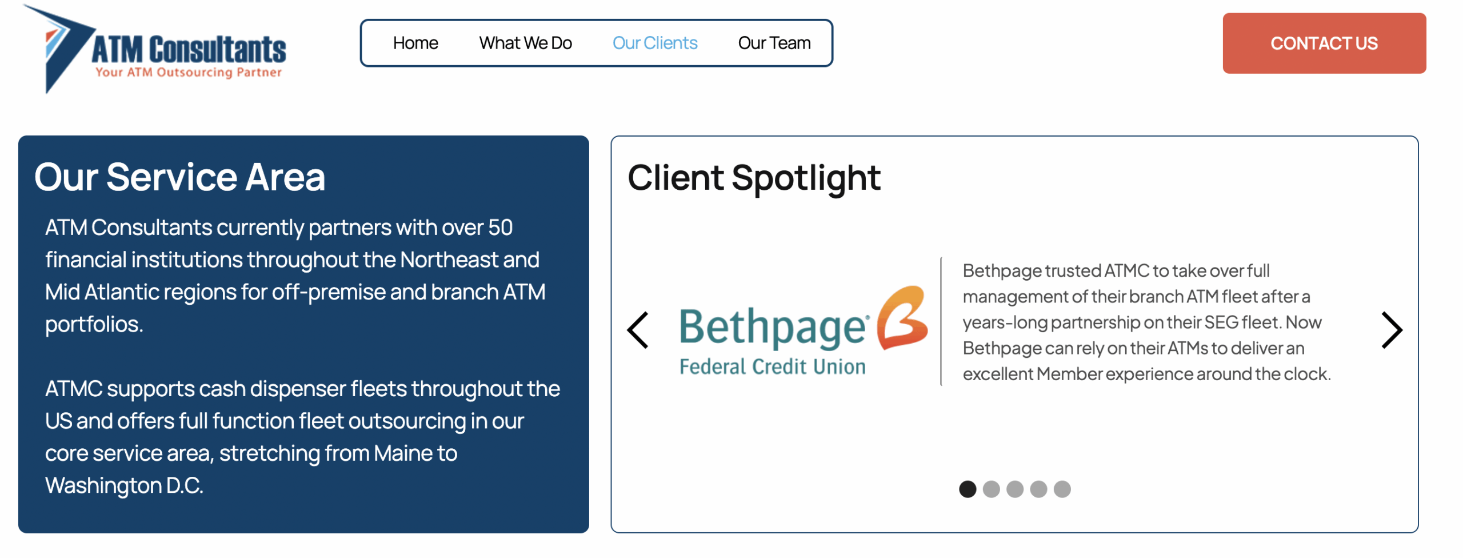This screenshot has width=1463, height=558.
Task: Click the arrow emblem in ATM Consultants logo
Action: coord(63,46)
